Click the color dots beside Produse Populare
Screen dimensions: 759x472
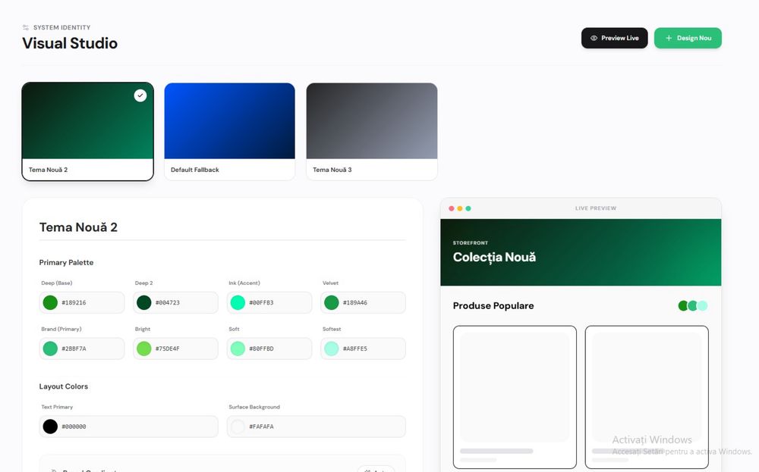pyautogui.click(x=693, y=306)
